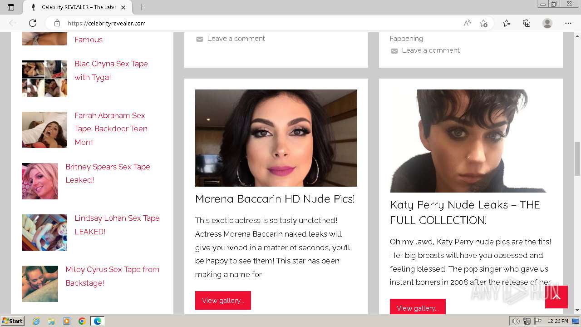Viewport: 581px width, 327px height.
Task: Click the red scroll-to-top arrow button
Action: tap(556, 297)
